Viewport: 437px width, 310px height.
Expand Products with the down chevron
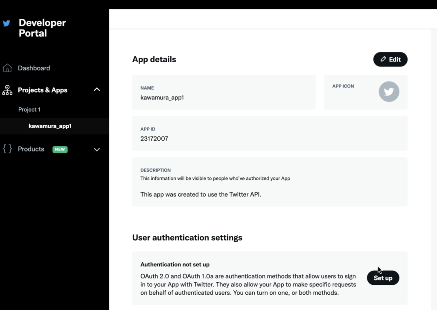click(97, 150)
